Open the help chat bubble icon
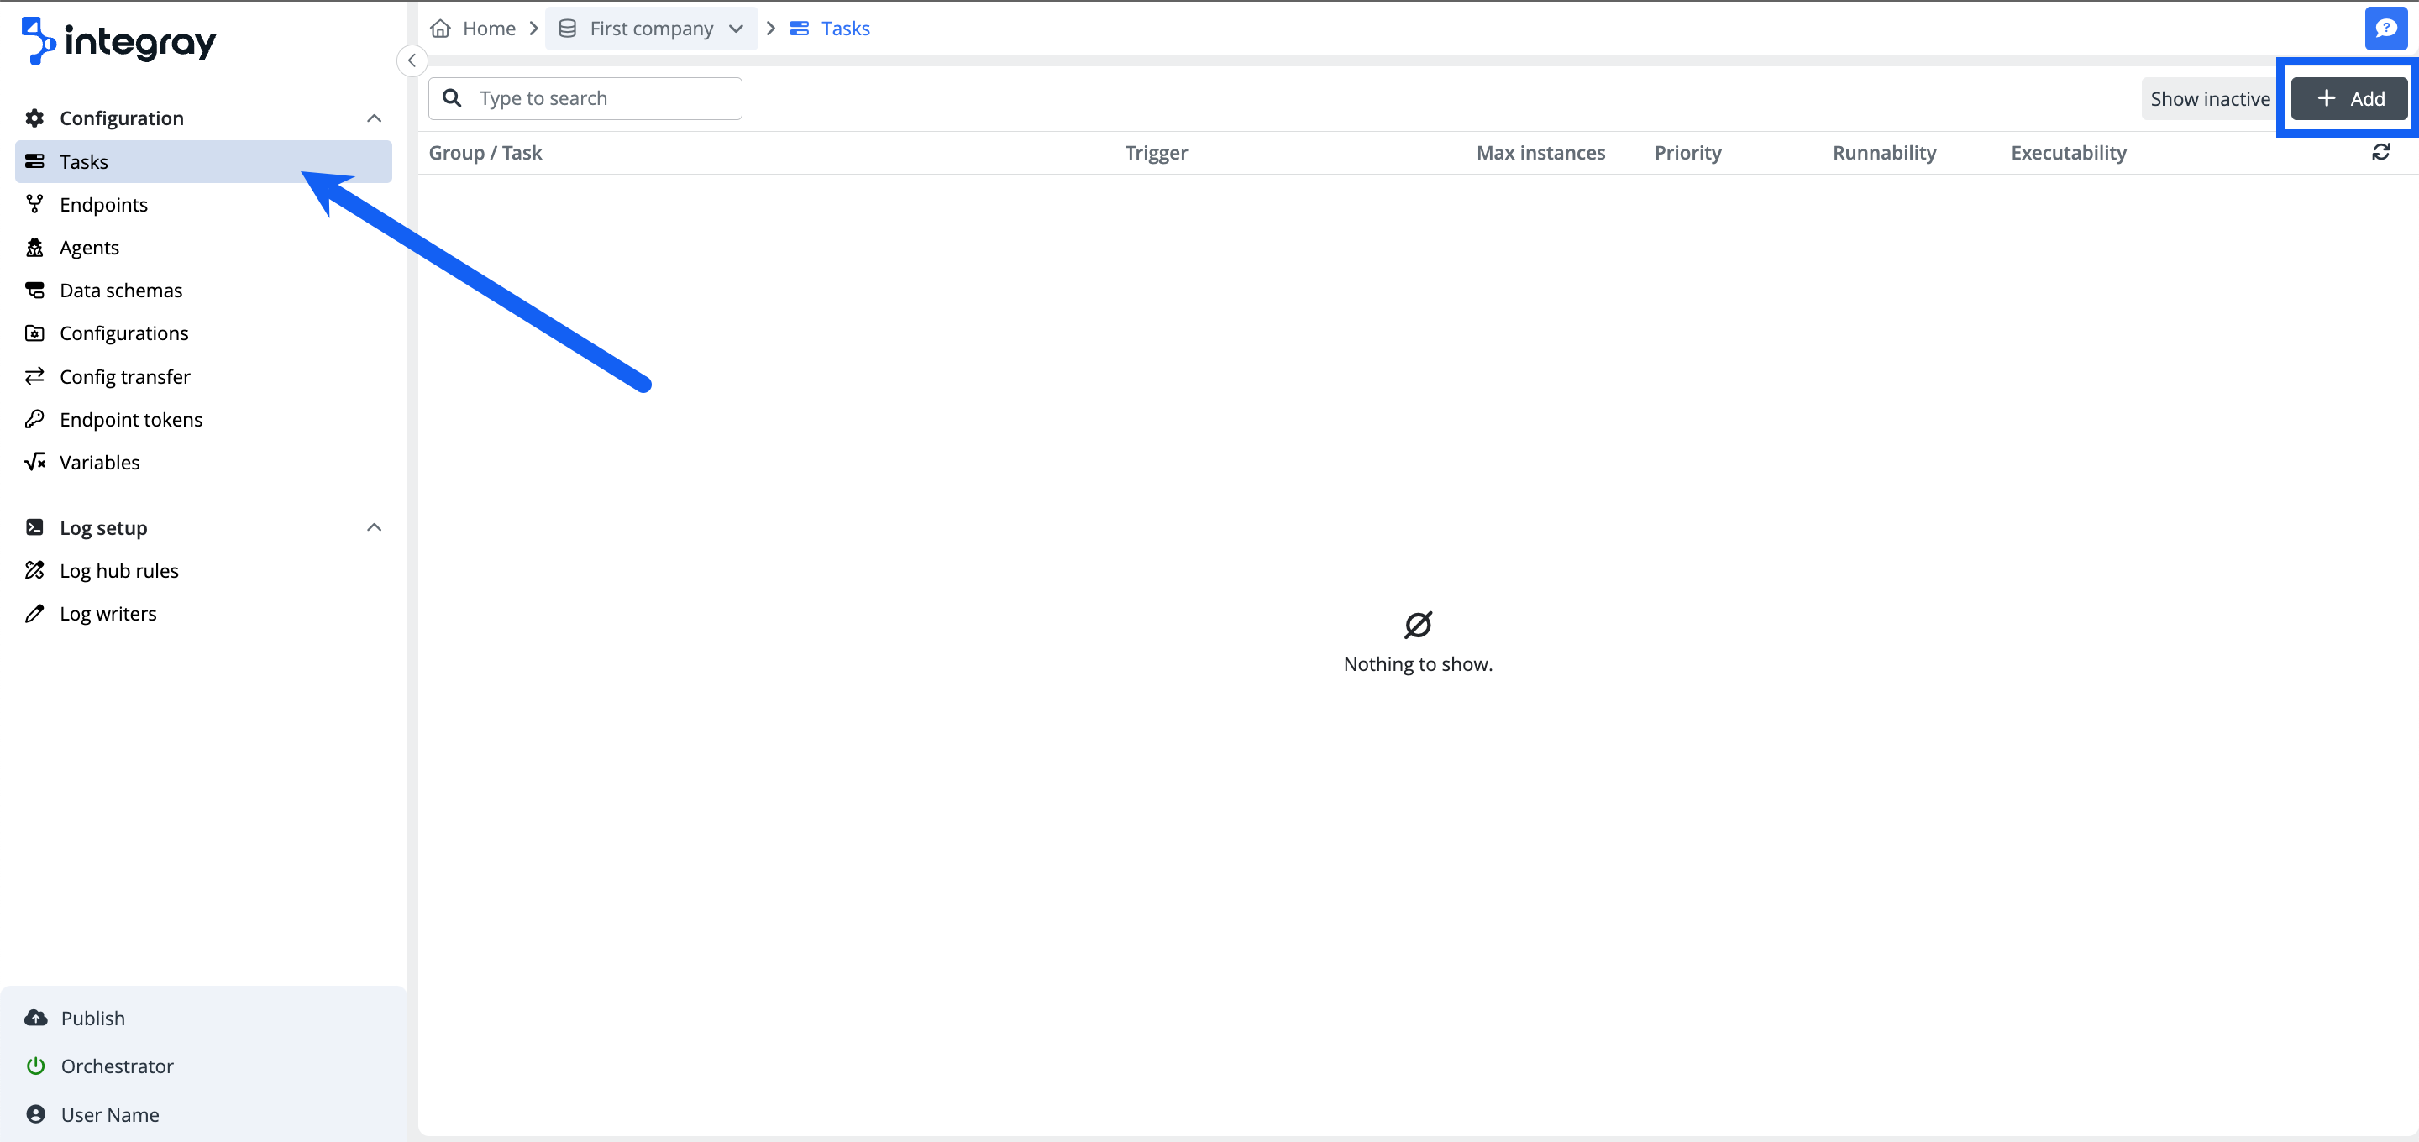 point(2386,29)
